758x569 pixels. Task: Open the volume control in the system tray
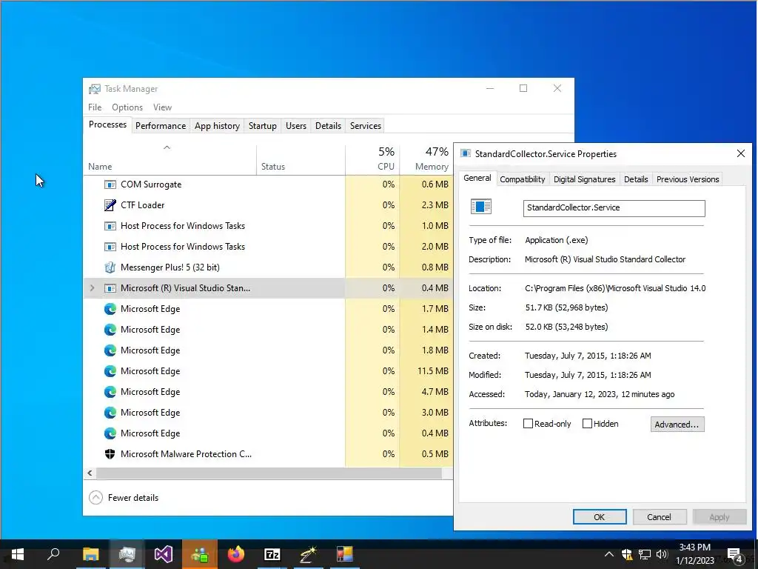pyautogui.click(x=662, y=554)
